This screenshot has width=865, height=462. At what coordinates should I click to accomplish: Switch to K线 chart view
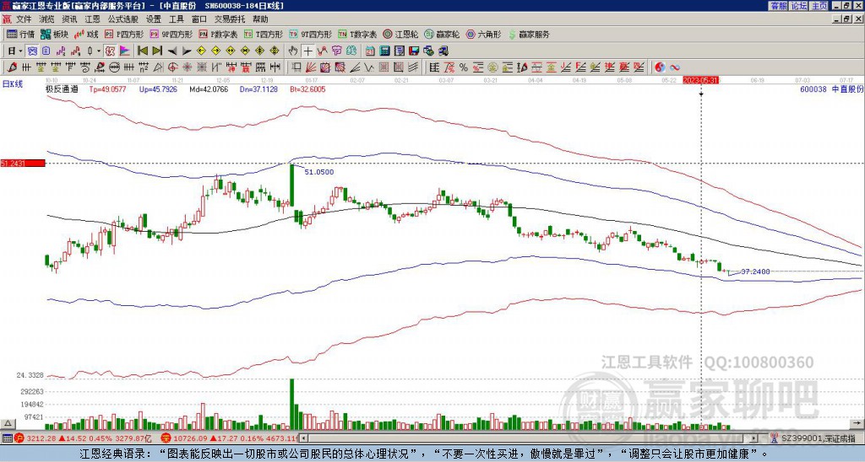coord(86,34)
